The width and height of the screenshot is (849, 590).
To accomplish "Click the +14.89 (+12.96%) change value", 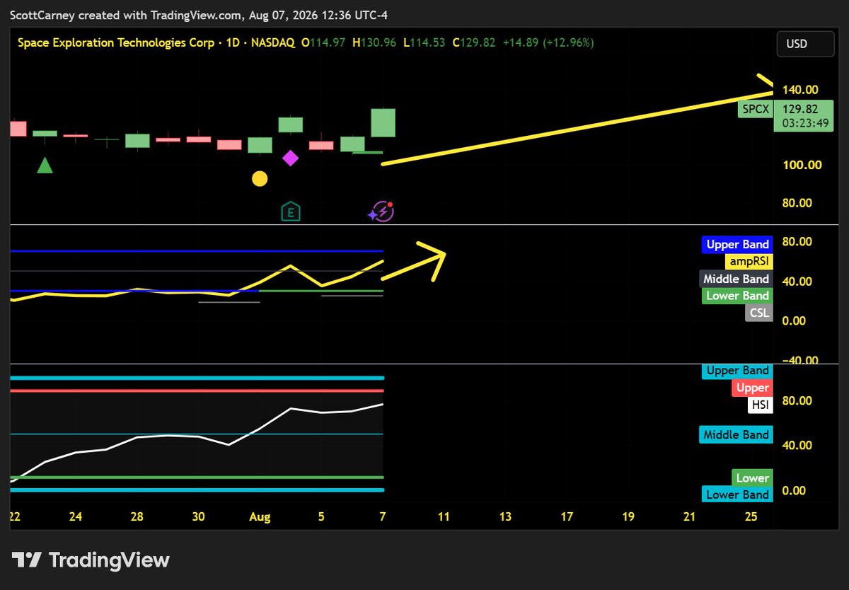I will (x=548, y=42).
